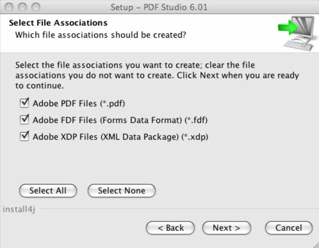
Task: Continue the installation with Next
Action: click(x=226, y=228)
